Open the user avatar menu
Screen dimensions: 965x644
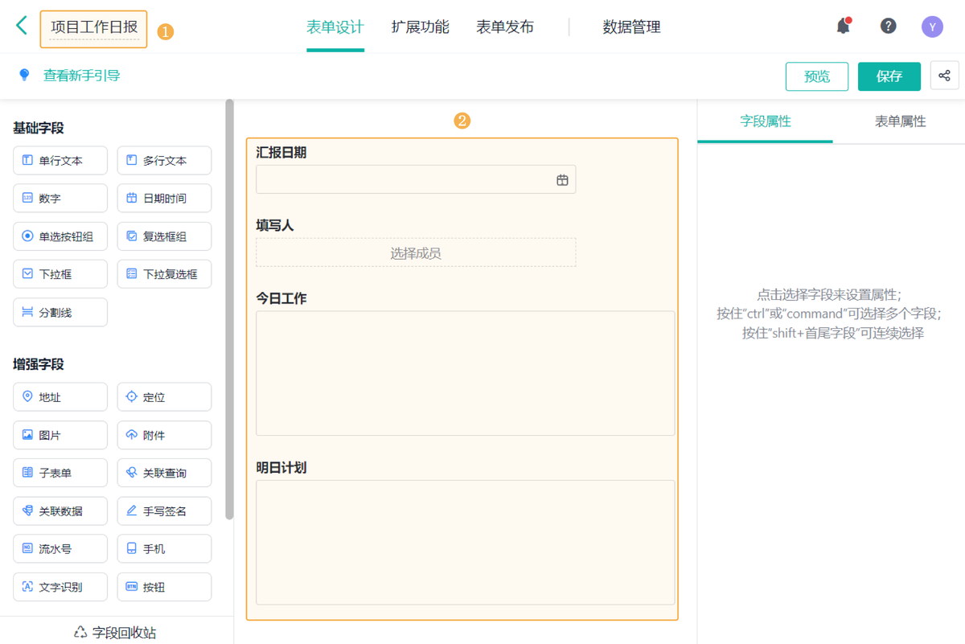(932, 27)
